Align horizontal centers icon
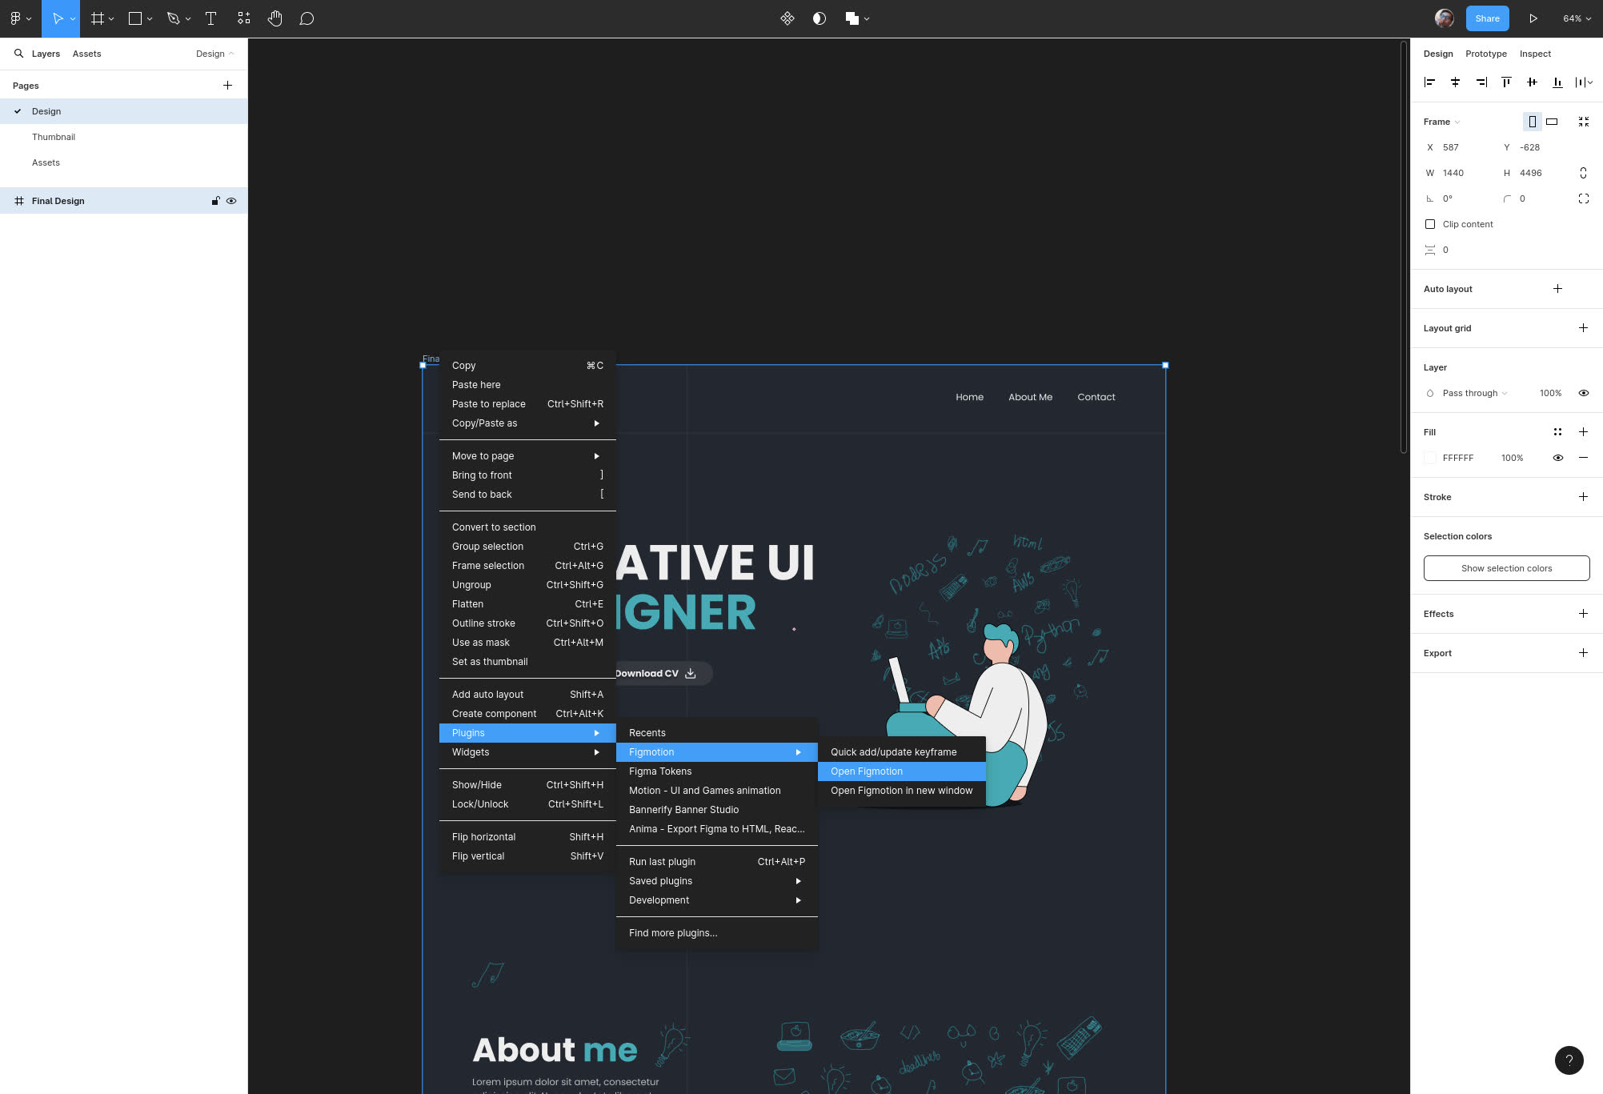Screen dimensions: 1603x1094 pos(1456,82)
